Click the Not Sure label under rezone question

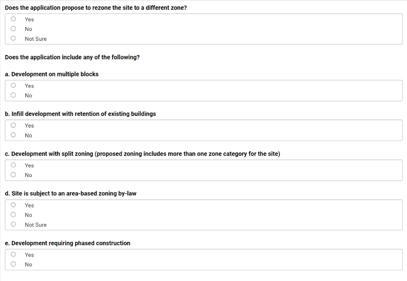[36, 39]
